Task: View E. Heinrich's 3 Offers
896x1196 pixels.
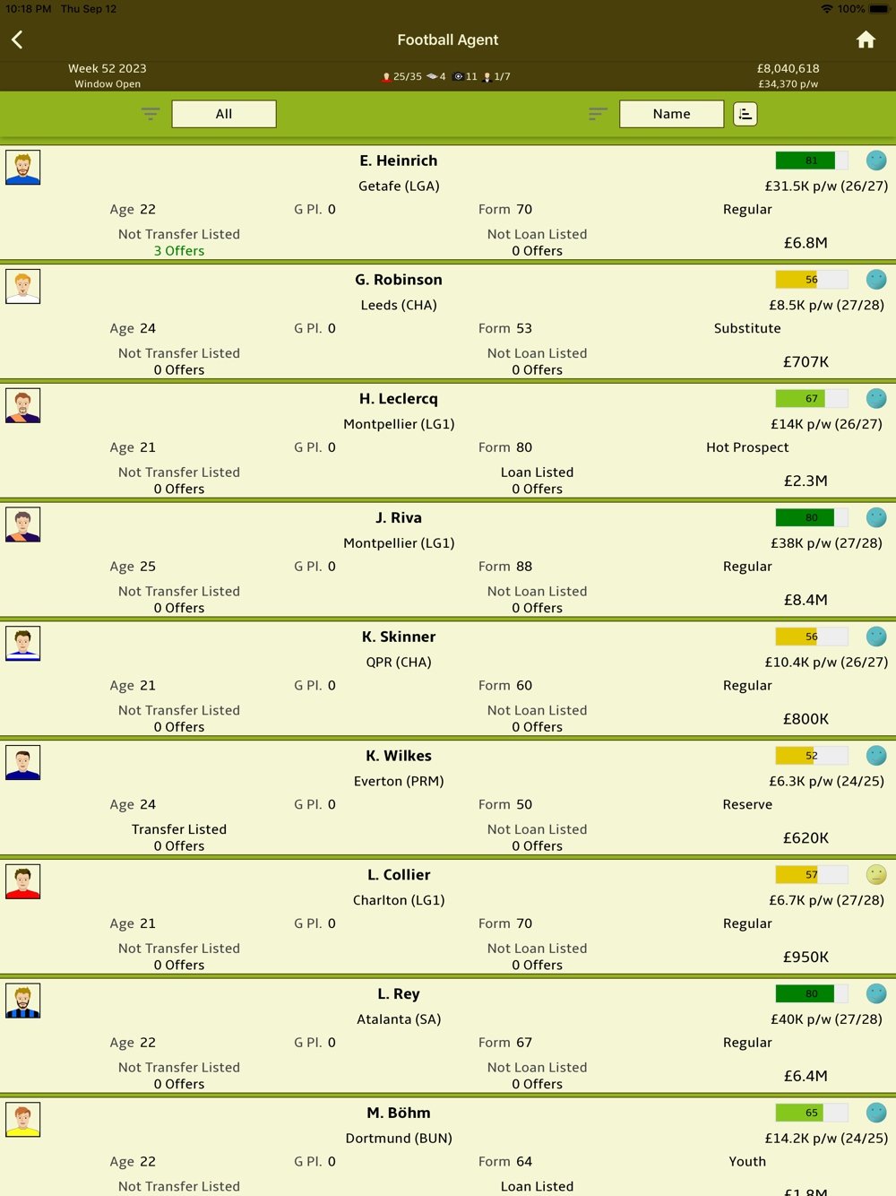Action: point(179,251)
